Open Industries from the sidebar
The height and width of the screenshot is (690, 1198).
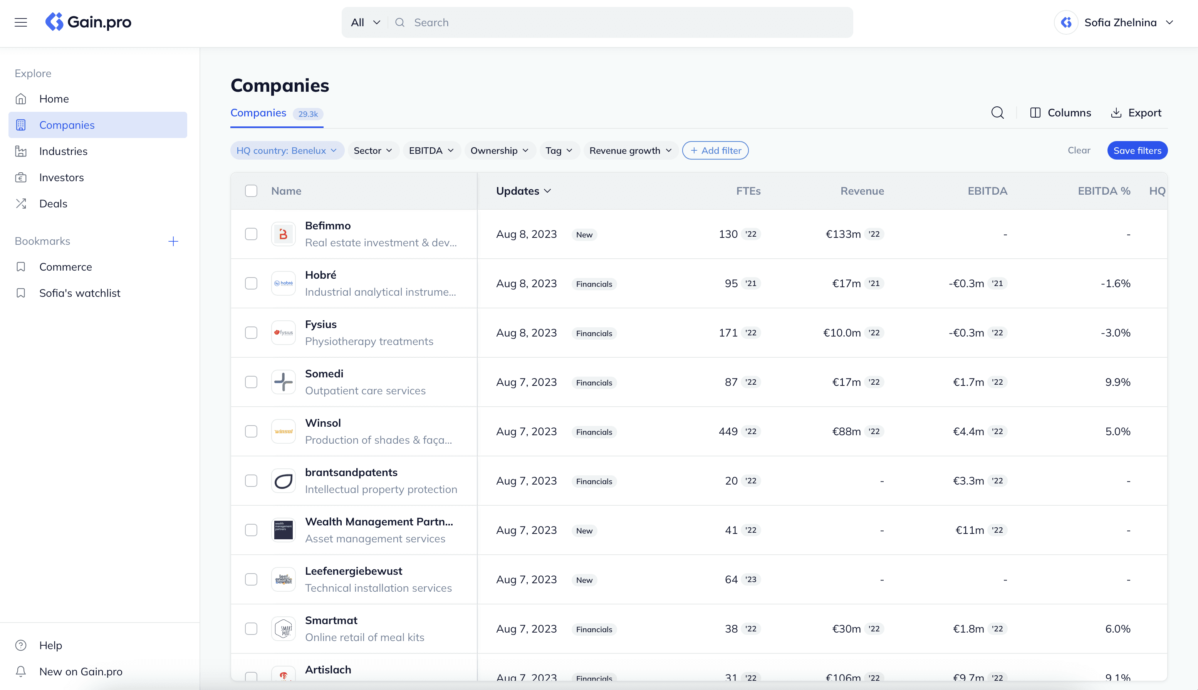pos(97,151)
